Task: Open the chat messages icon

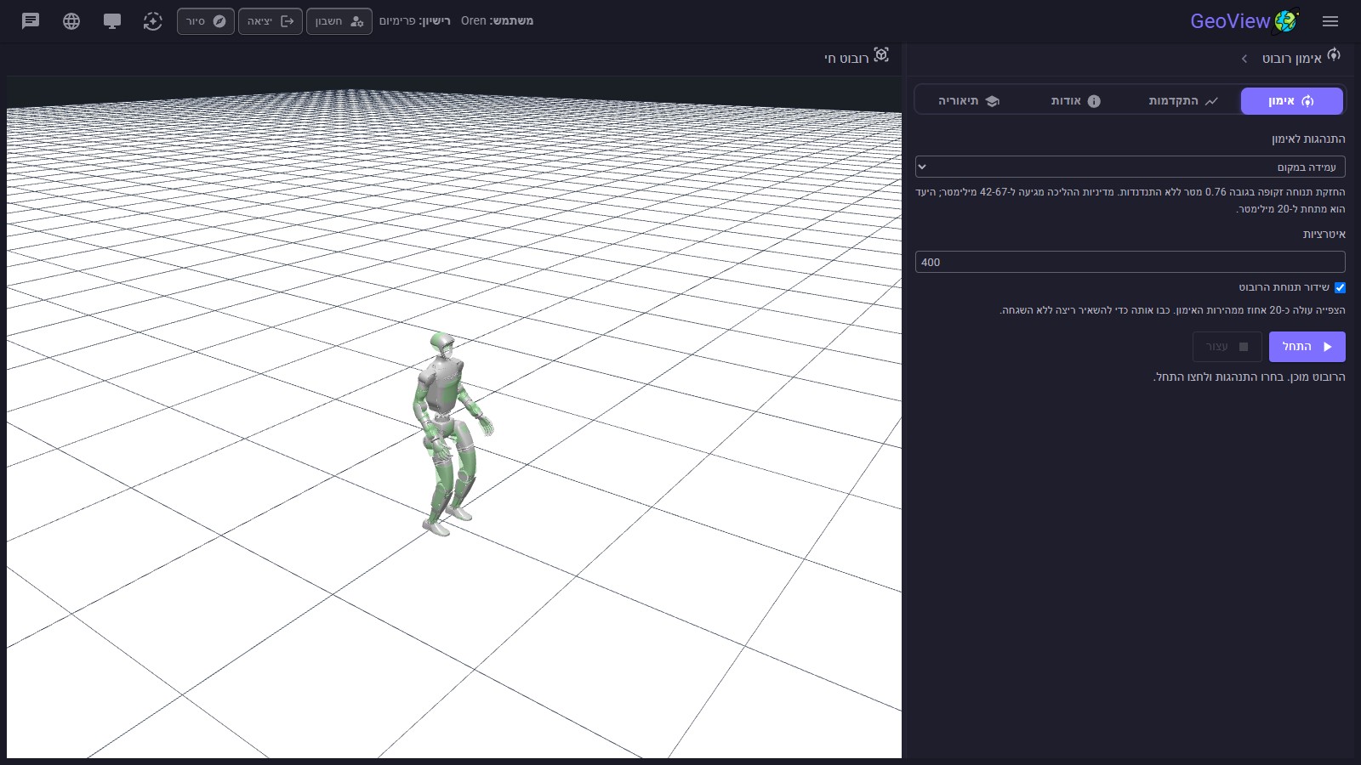Action: pos(31,21)
